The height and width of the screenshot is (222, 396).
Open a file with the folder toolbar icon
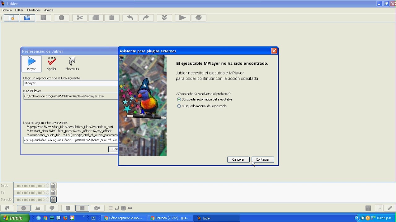point(28,18)
